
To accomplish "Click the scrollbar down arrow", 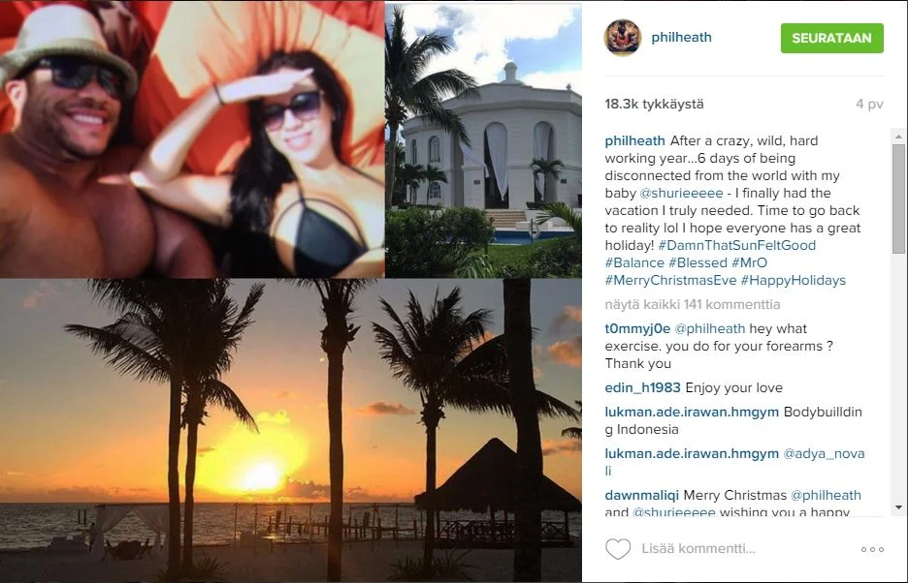I will pyautogui.click(x=898, y=507).
